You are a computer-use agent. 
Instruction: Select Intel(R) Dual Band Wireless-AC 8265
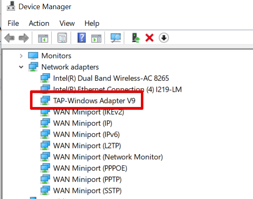tap(111, 78)
